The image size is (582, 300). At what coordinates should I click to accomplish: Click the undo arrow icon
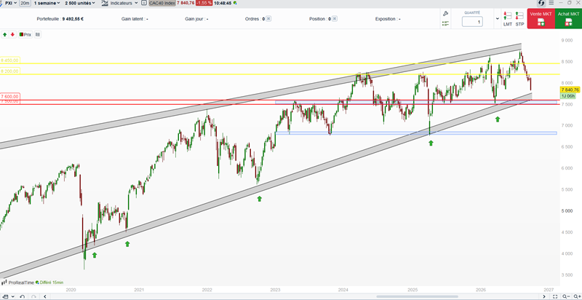(x=23, y=296)
